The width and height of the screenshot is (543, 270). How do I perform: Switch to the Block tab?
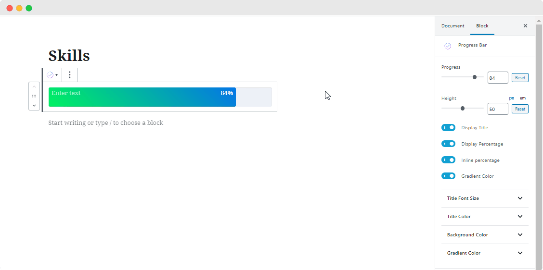pos(482,25)
